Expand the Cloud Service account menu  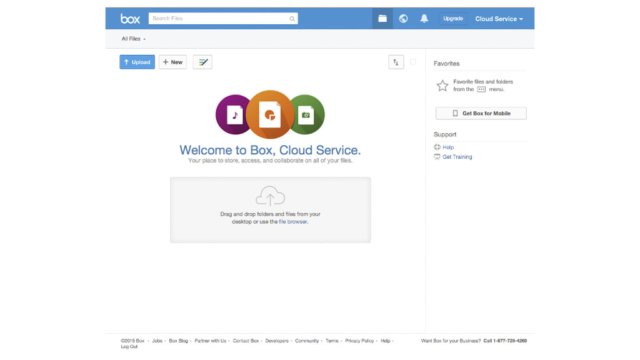499,19
